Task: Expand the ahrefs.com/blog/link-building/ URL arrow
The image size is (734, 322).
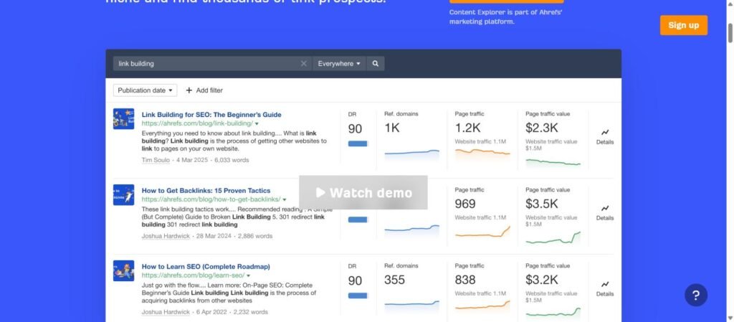Action: point(257,124)
